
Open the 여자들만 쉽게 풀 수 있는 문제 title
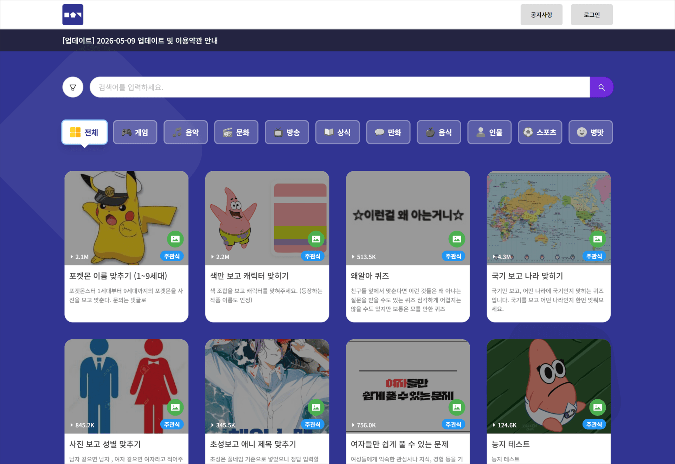400,444
